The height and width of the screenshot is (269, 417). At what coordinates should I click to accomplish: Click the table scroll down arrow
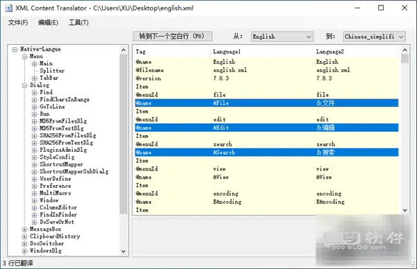pyautogui.click(x=404, y=210)
